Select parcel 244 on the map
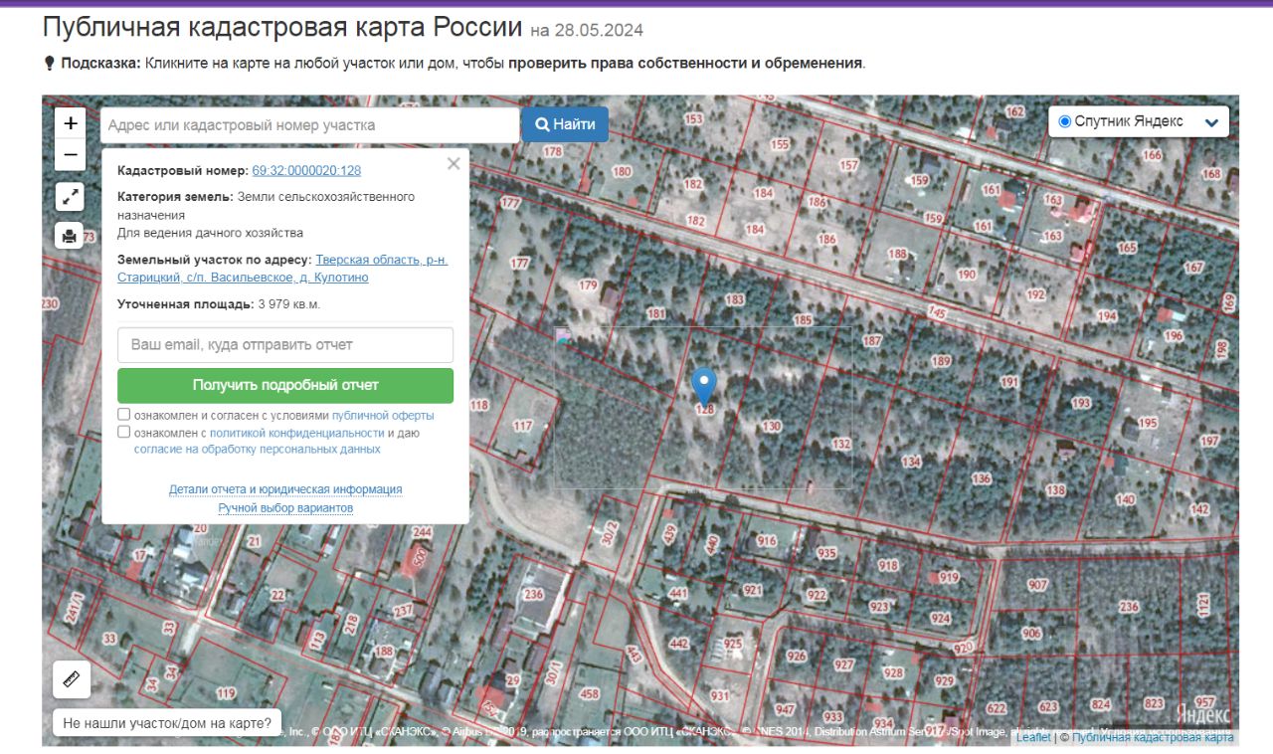The image size is (1273, 754). (x=422, y=533)
